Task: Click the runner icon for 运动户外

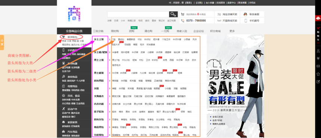Action: [x=64, y=109]
